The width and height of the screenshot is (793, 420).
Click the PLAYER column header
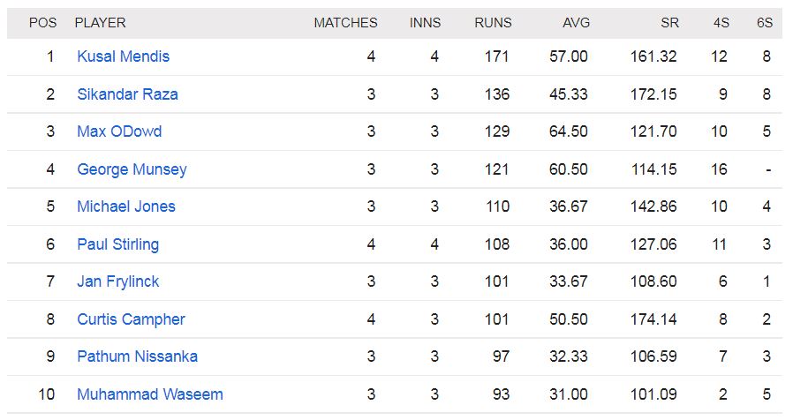click(x=101, y=23)
